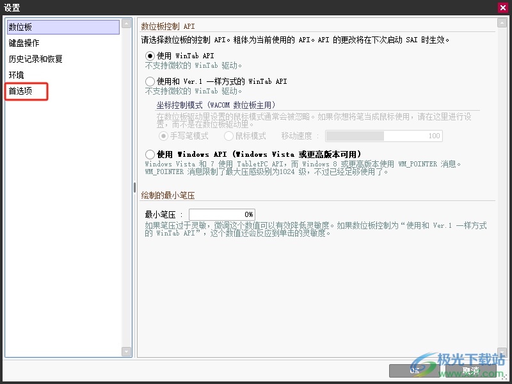The image size is (512, 384).
Task: Select 使用 Windows API radio option
Action: [150, 154]
